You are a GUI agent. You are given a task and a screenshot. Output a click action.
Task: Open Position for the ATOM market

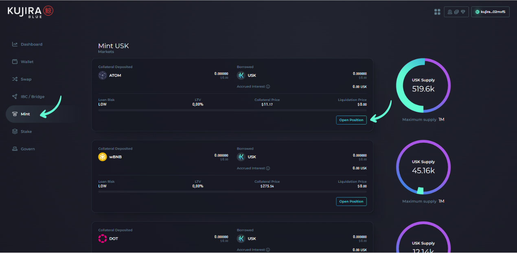(x=351, y=120)
